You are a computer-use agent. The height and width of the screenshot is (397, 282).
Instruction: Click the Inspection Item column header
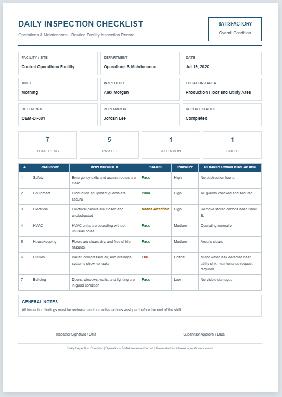coord(104,167)
